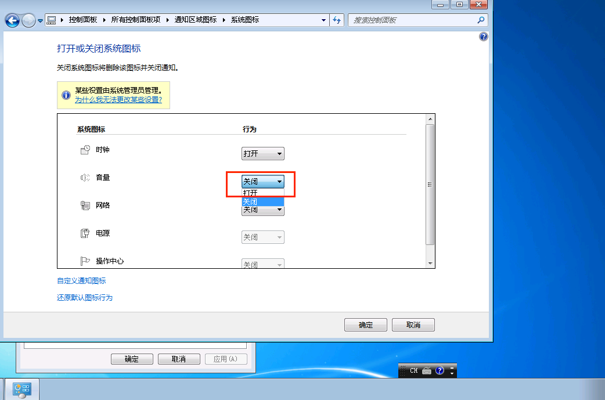Select 打开 option in the volume dropdown list
605x400 pixels.
[262, 193]
